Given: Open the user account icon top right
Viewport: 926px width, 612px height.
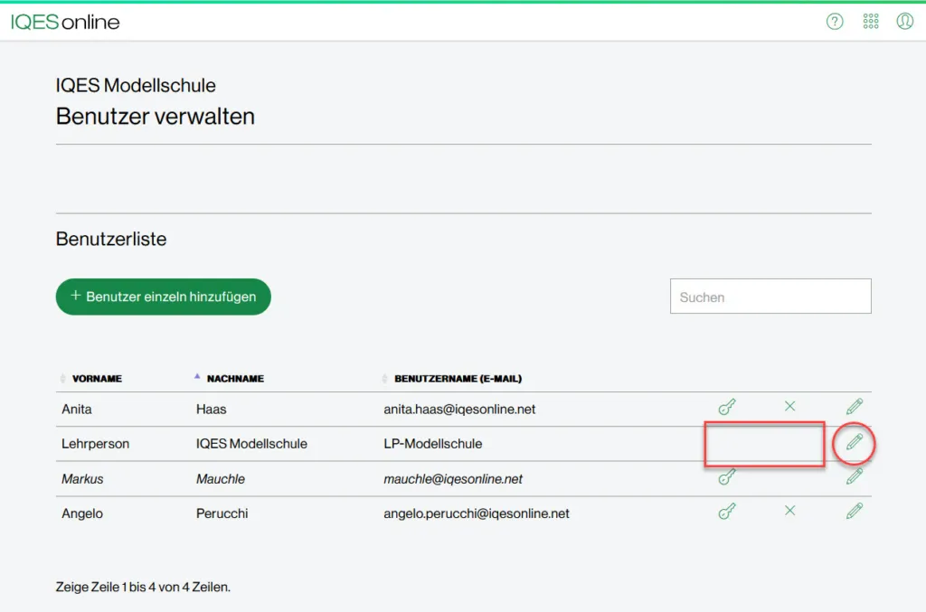Looking at the screenshot, I should coord(905,21).
